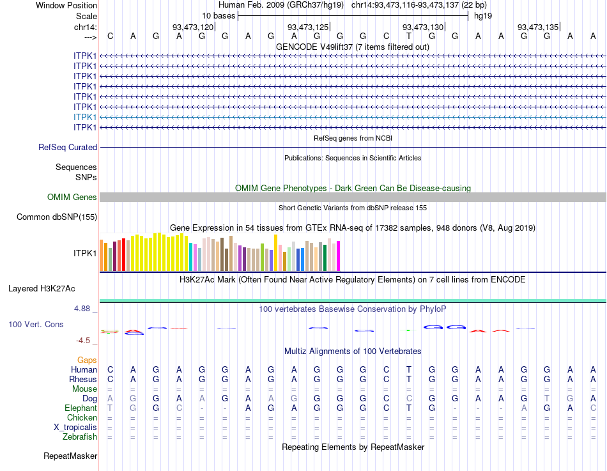The width and height of the screenshot is (607, 471).
Task: Click base T in the top reference sequence row
Action: coord(409,36)
